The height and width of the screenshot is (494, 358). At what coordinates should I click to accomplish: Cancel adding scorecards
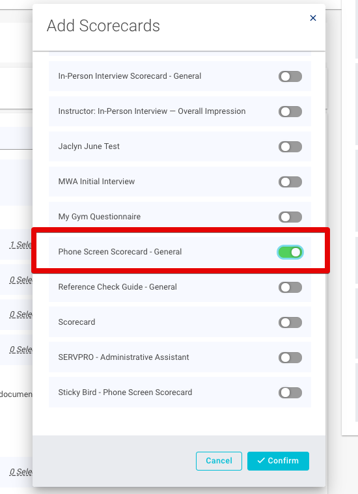[219, 461]
